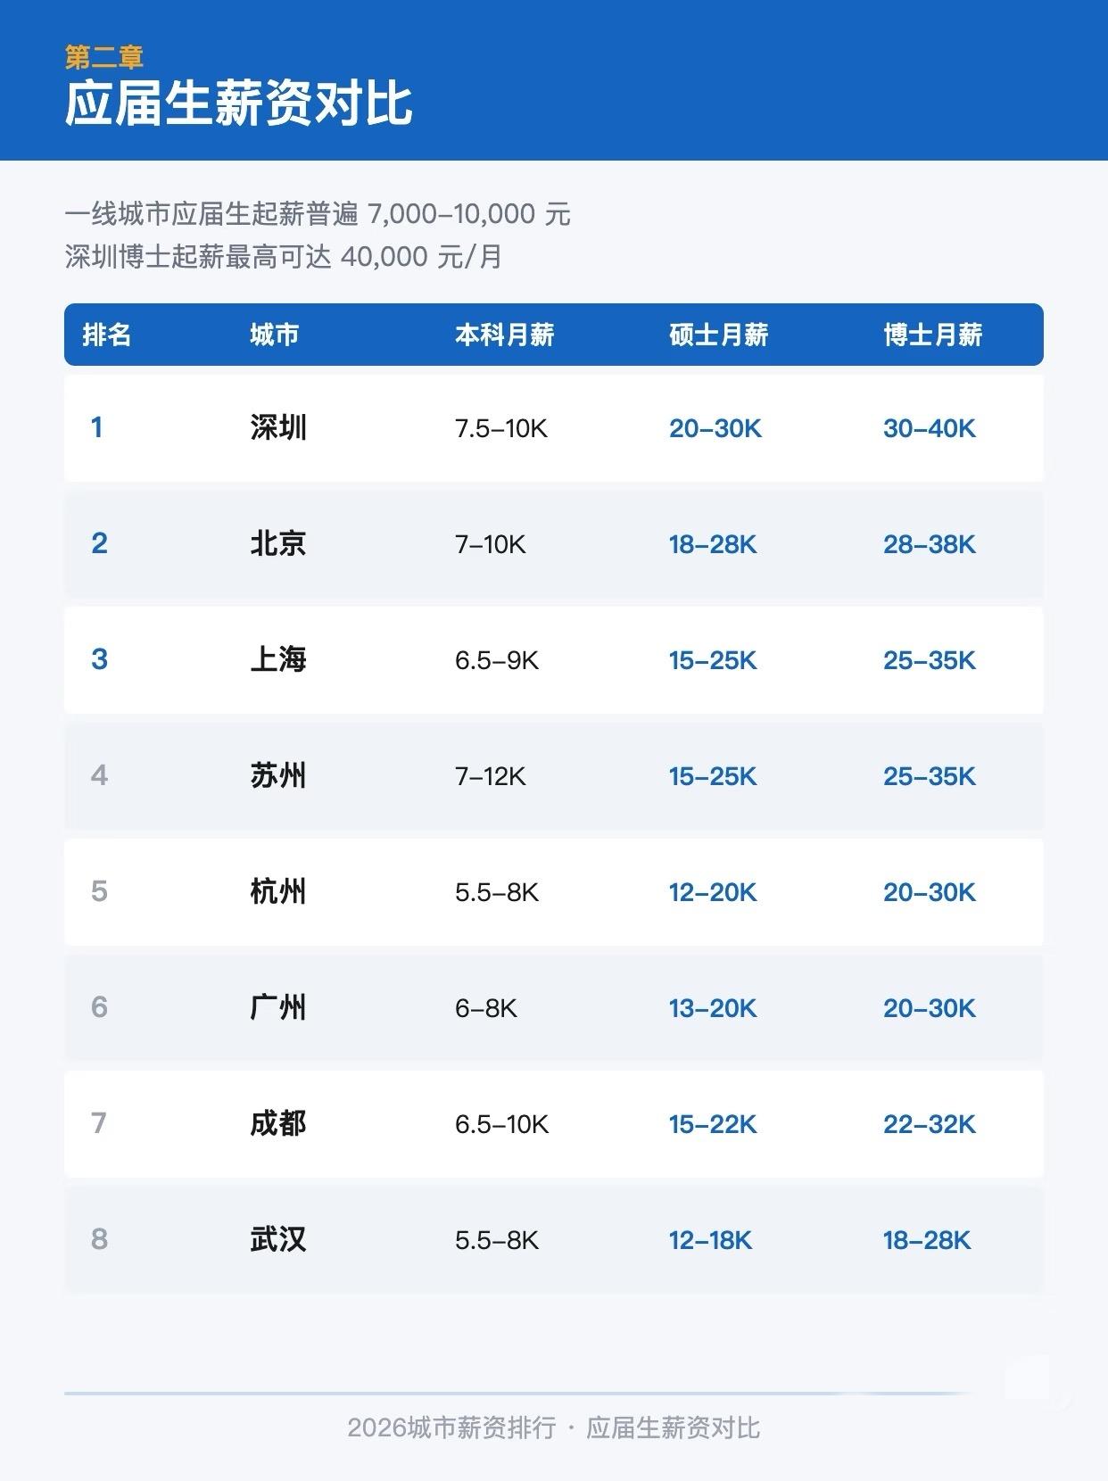Click Beijing's 18–28K master salary

[x=713, y=544]
